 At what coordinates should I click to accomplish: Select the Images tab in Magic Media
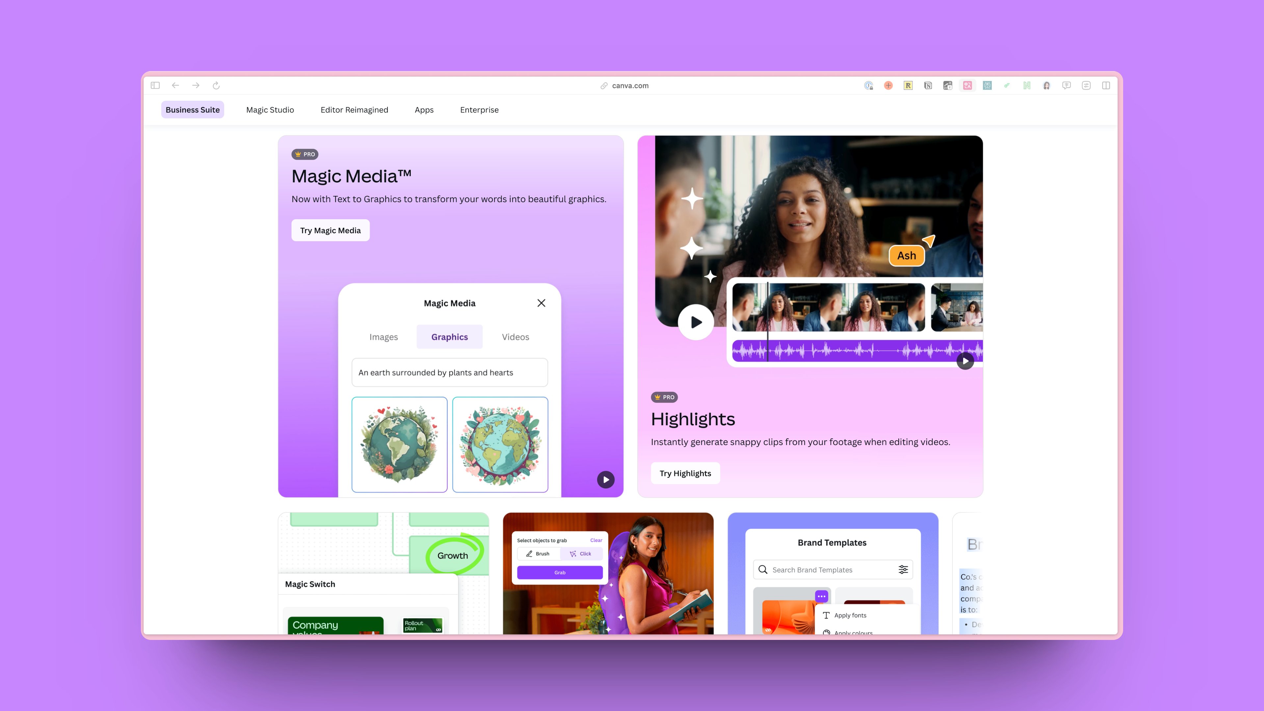click(x=383, y=337)
